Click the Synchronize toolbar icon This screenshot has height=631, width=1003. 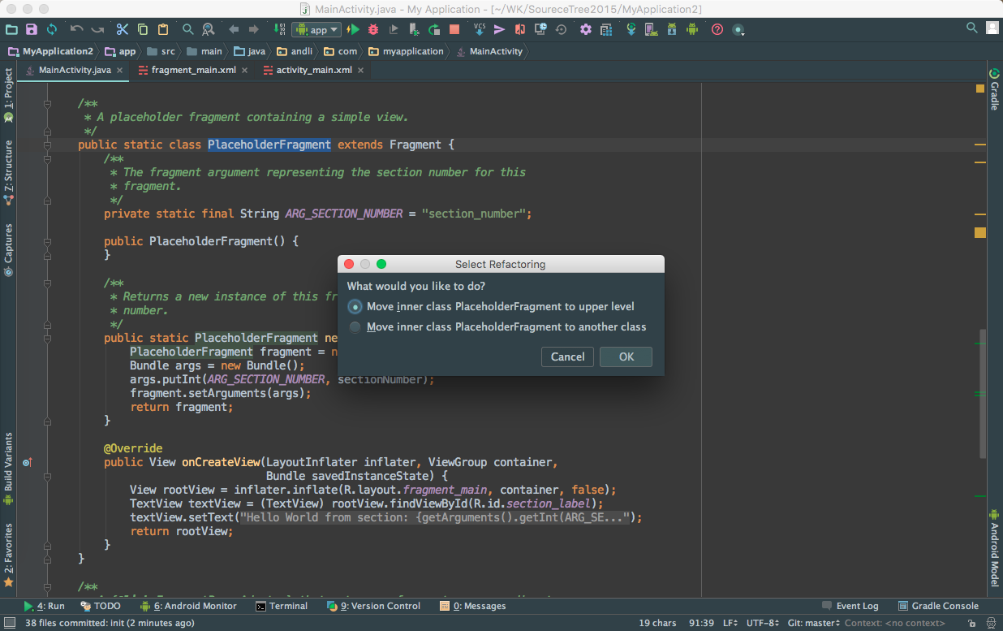click(x=51, y=29)
